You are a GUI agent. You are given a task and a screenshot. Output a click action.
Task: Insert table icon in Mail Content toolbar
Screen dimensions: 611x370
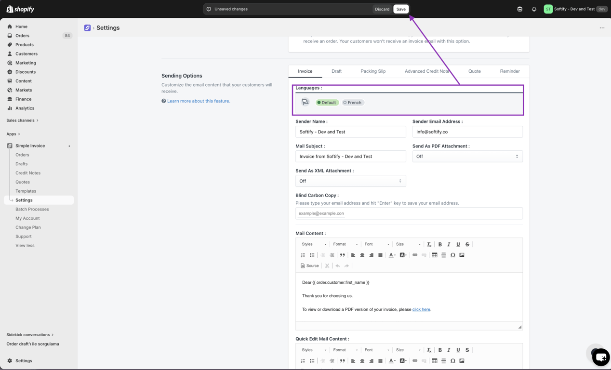(x=435, y=255)
